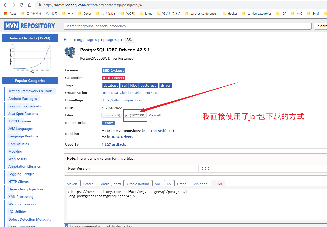Click the browser back arrow
This screenshot has height=227, width=327.
click(x=6, y=5)
